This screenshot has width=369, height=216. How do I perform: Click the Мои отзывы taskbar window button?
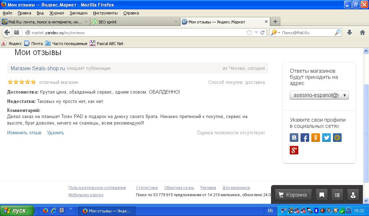click(x=107, y=211)
